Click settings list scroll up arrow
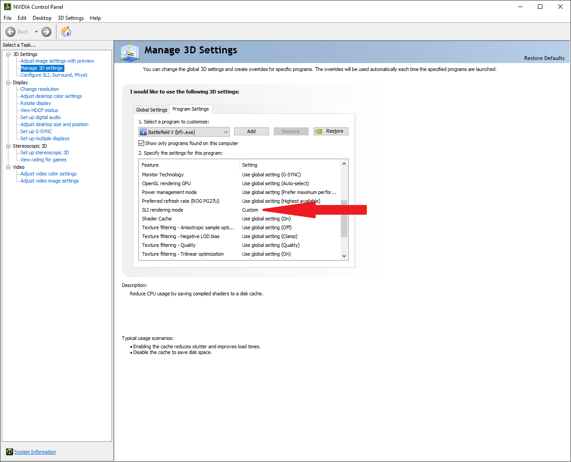The width and height of the screenshot is (571, 462). [x=344, y=164]
